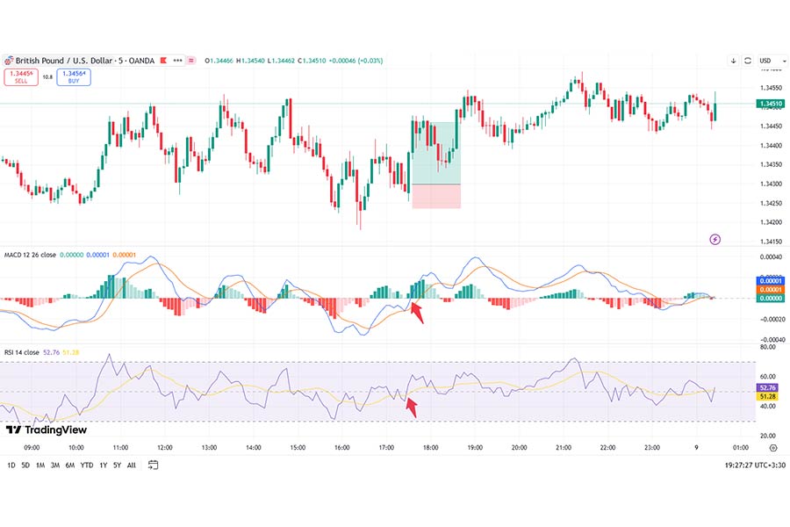The height and width of the screenshot is (527, 790).
Task: Click the purple lightning bolt icon
Action: tap(715, 239)
